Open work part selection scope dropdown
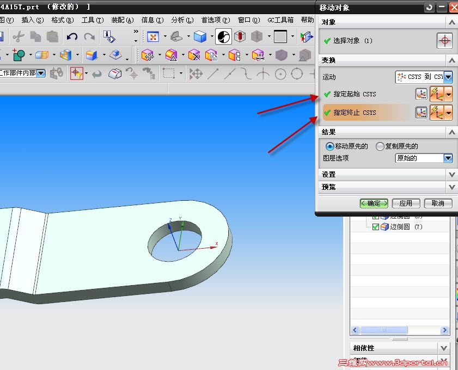This screenshot has height=370, width=458. [x=41, y=73]
